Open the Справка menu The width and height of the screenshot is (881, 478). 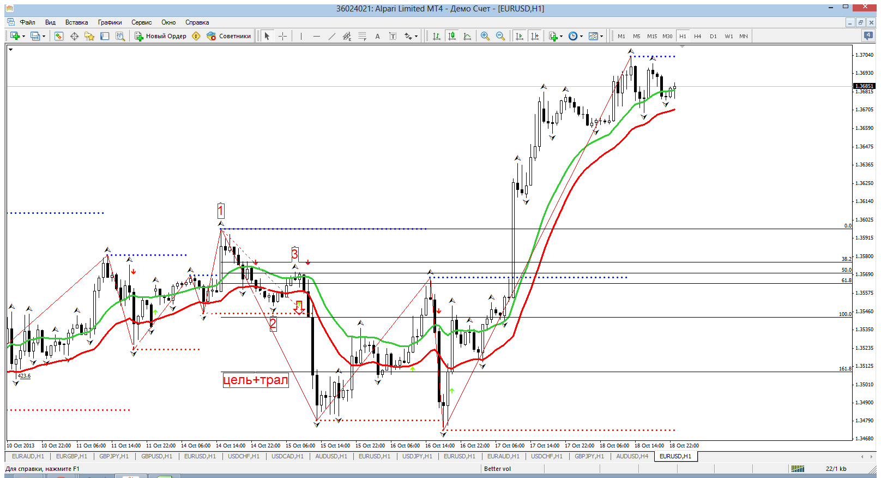point(197,22)
